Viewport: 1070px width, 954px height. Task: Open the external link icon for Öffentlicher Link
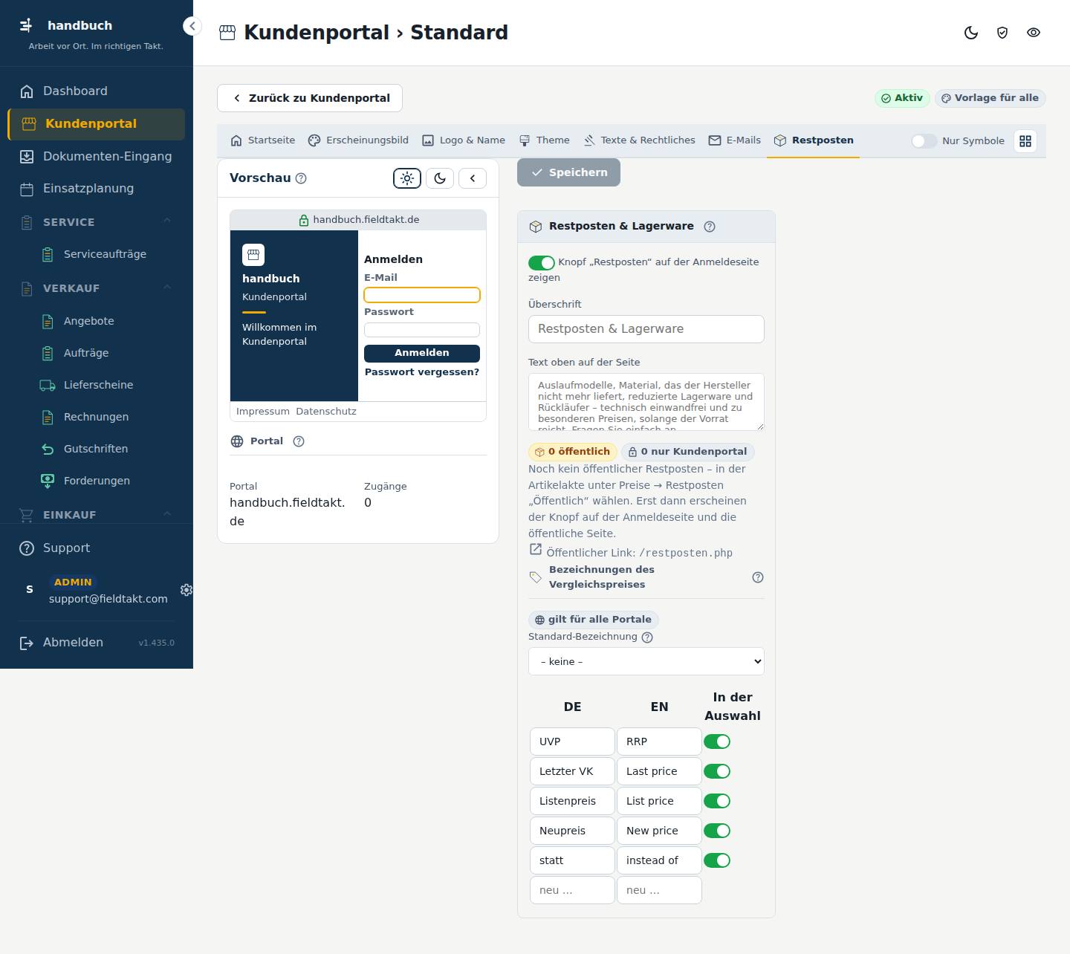click(x=535, y=550)
